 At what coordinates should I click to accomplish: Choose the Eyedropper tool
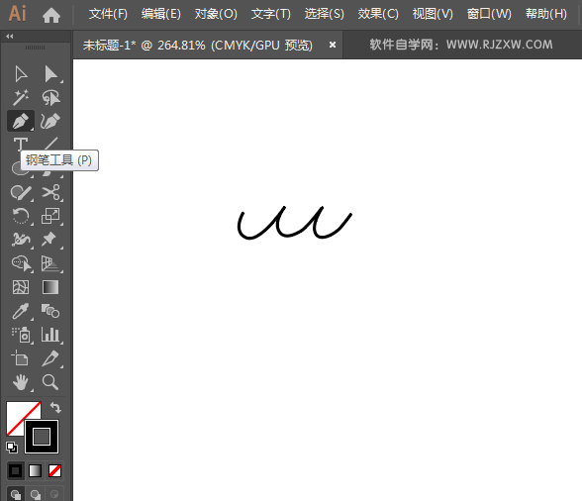[21, 311]
